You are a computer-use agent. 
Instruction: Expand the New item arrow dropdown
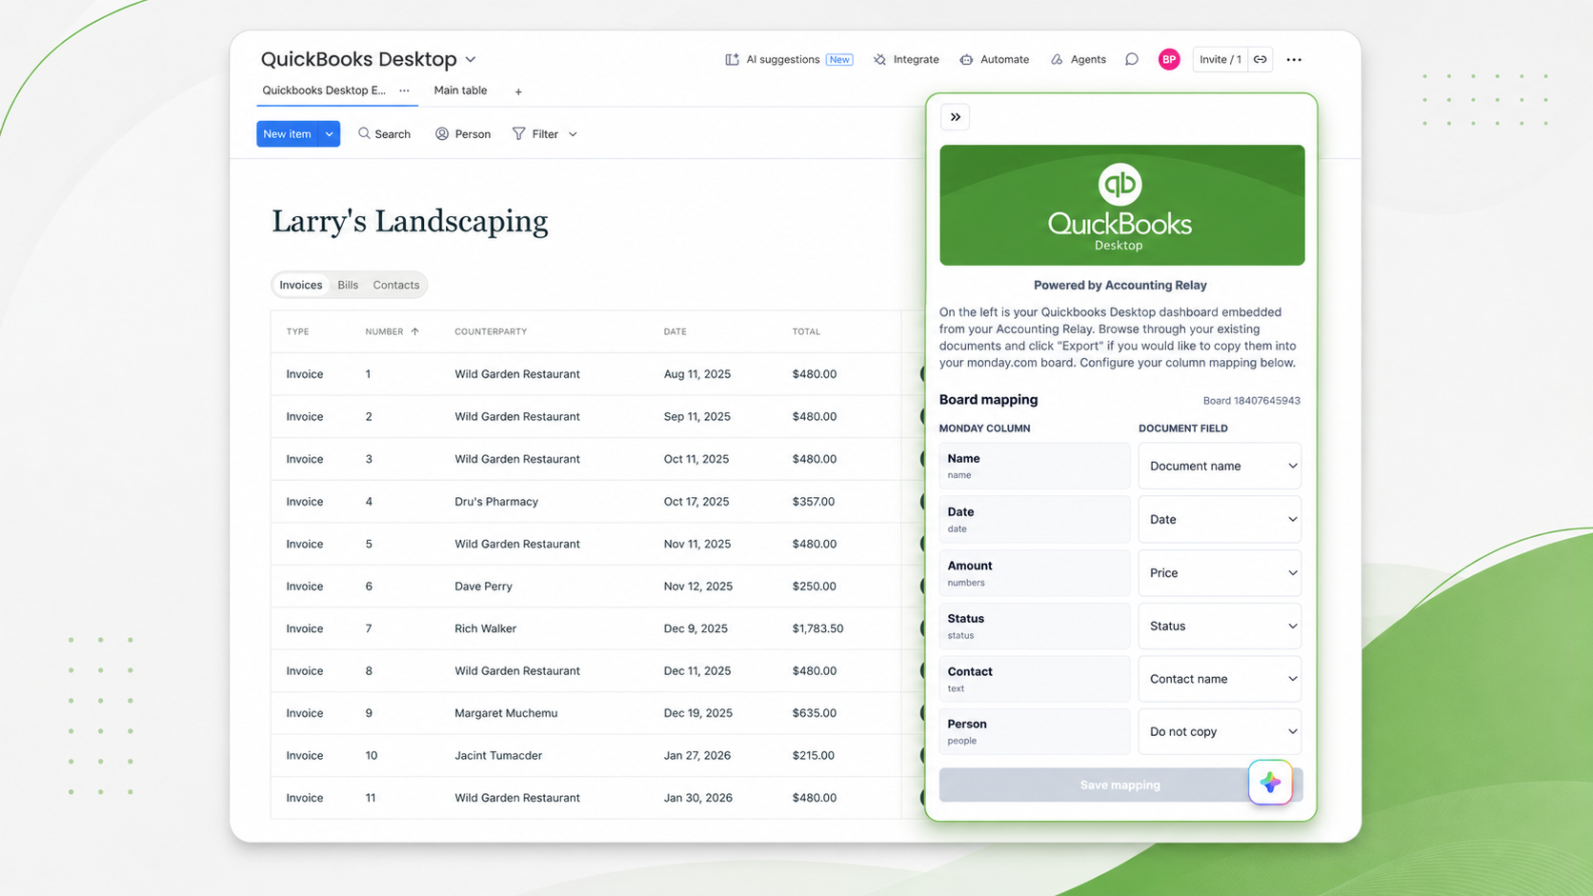click(329, 134)
